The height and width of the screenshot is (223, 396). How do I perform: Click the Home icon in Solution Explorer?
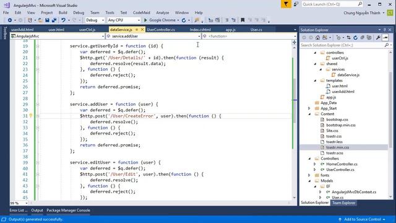(317, 37)
